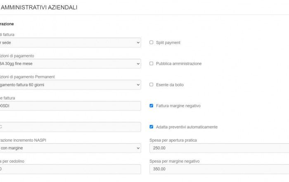Uncheck Fattura margine negativo

[x=151, y=106]
